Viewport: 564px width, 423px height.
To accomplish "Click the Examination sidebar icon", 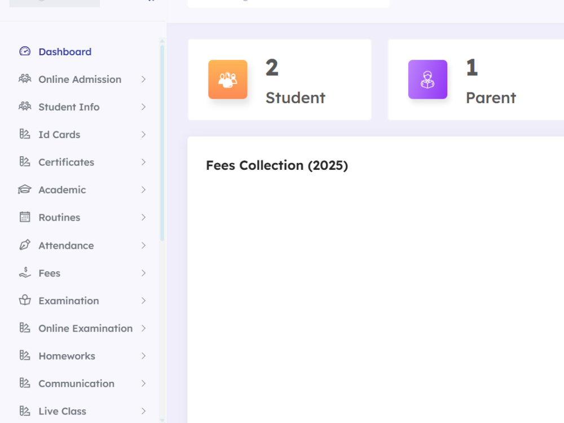I will (x=25, y=301).
